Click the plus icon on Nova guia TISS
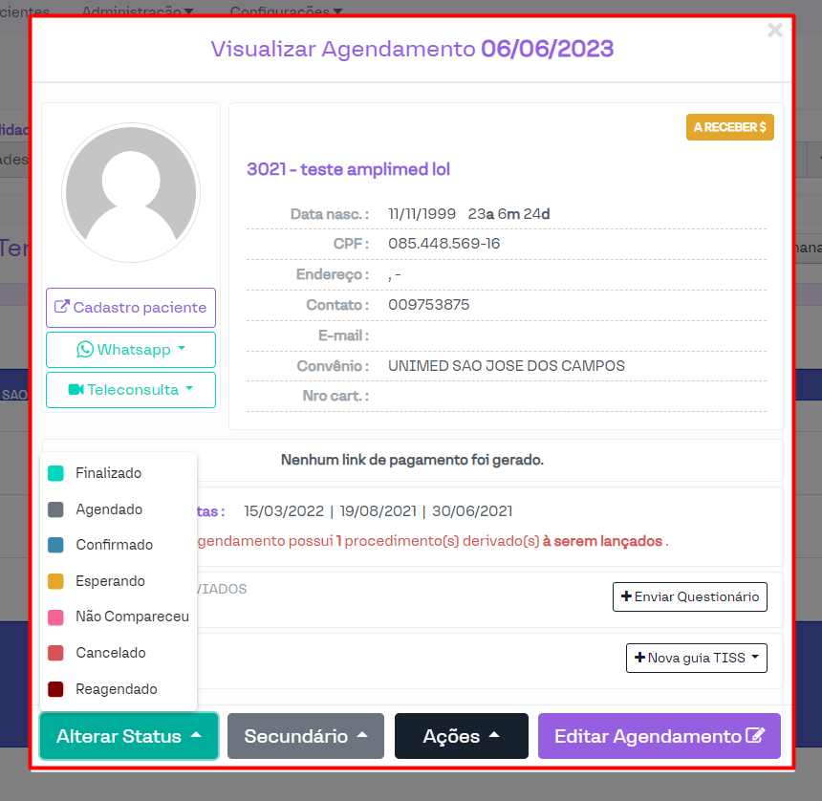Viewport: 822px width, 801px height. [x=639, y=658]
